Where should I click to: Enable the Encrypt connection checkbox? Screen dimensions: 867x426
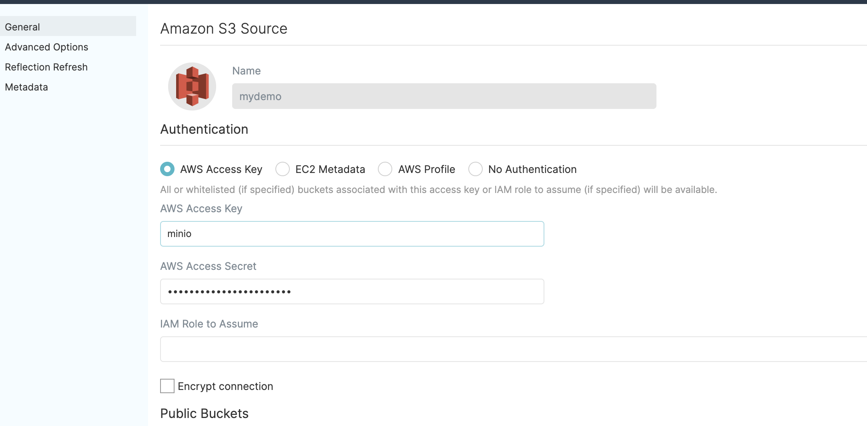[167, 386]
